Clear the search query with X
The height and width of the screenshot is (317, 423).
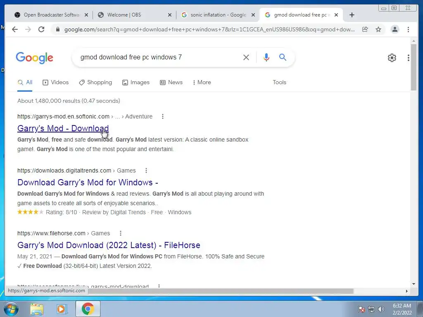[246, 57]
